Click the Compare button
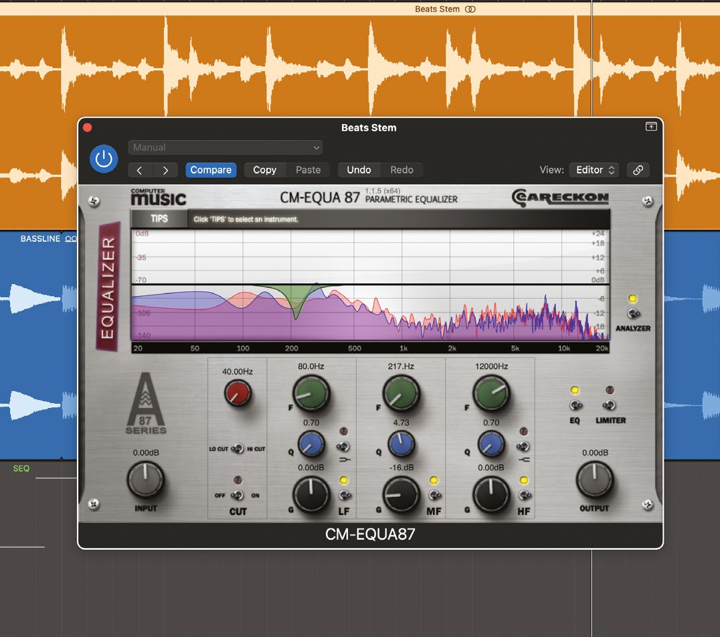 [211, 170]
